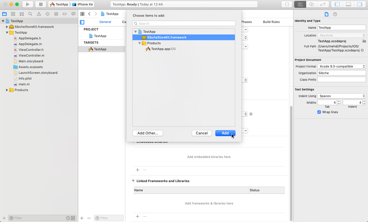
Task: Filter by recently modified files
Action: coord(68,218)
